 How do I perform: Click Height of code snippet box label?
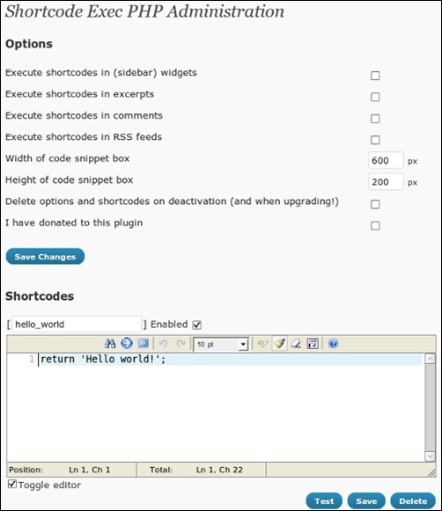coord(70,180)
